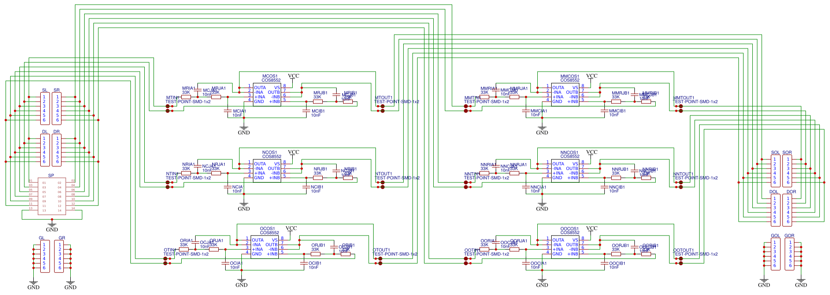
Task: Select the ORIA1 33K resistor
Action: pos(184,249)
